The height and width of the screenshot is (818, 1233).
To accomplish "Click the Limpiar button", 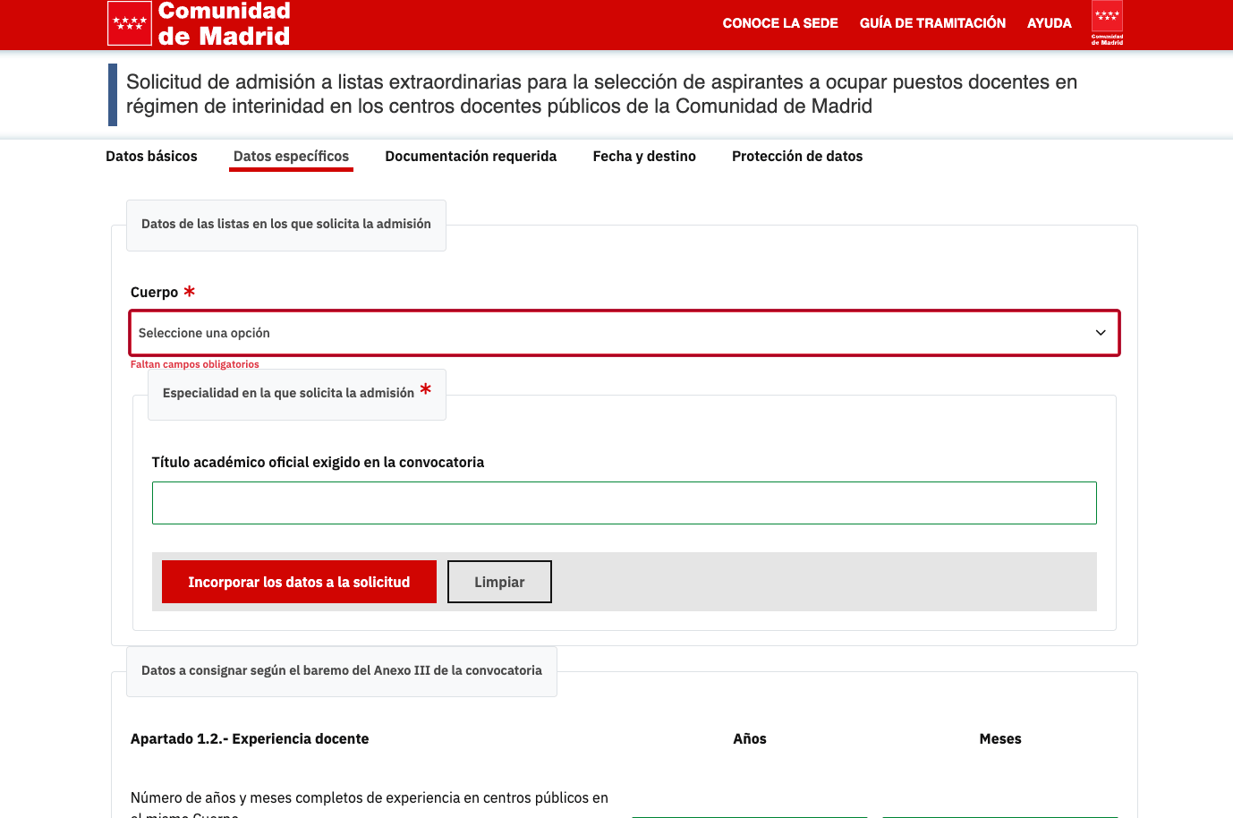I will pyautogui.click(x=499, y=582).
